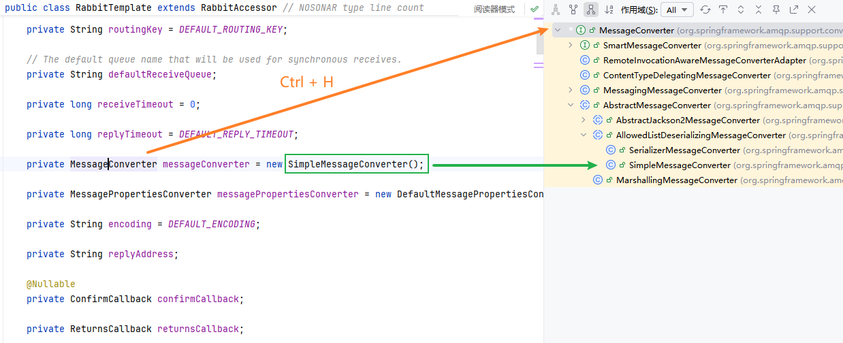Toggle alphabetical sorting in hierarchy

click(x=609, y=10)
